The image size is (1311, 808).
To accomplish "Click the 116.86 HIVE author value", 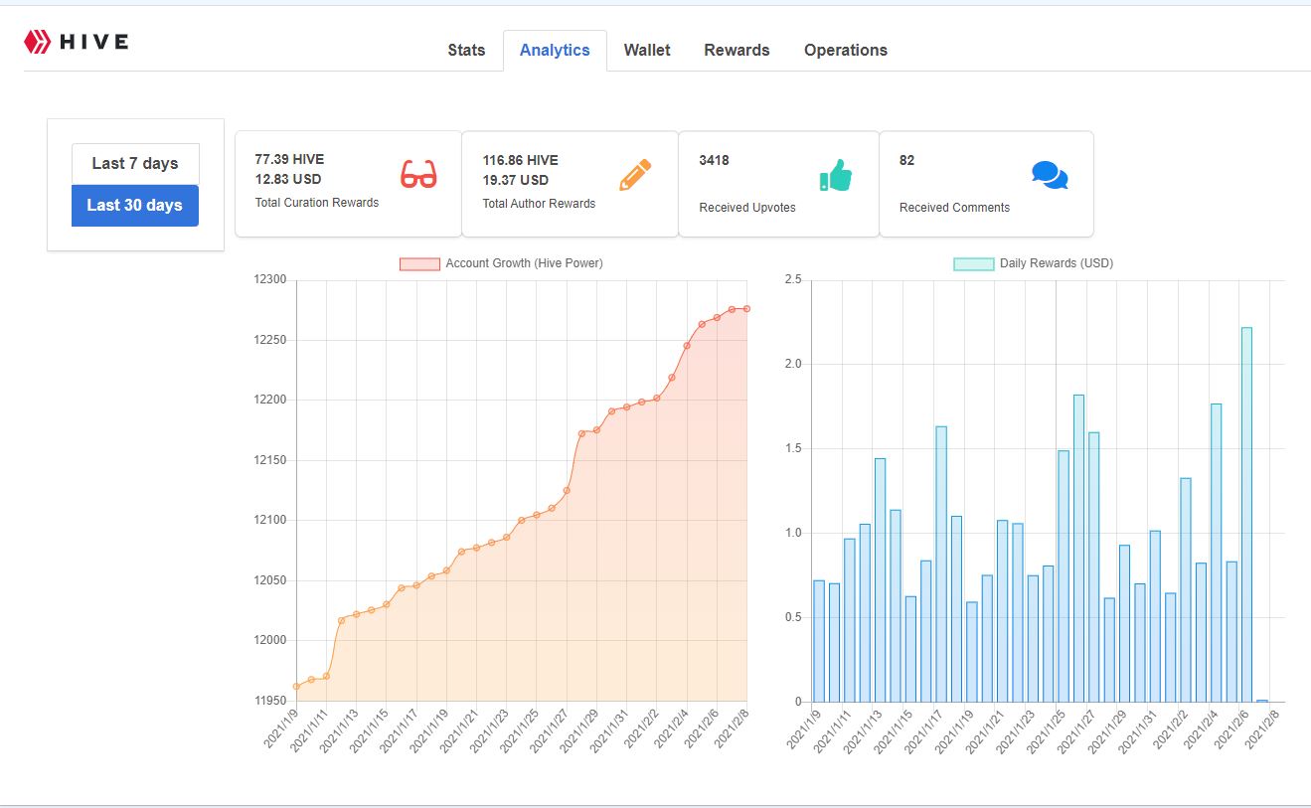I will (520, 160).
